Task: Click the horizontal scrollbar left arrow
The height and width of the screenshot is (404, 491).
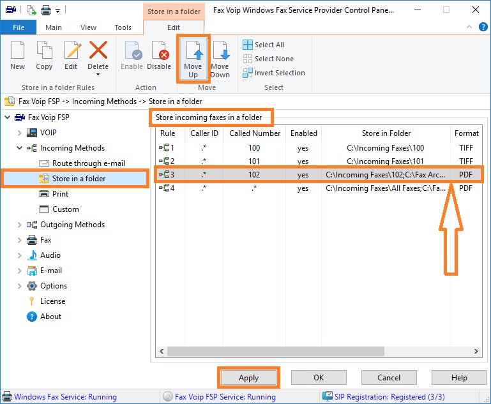Action: coord(162,352)
